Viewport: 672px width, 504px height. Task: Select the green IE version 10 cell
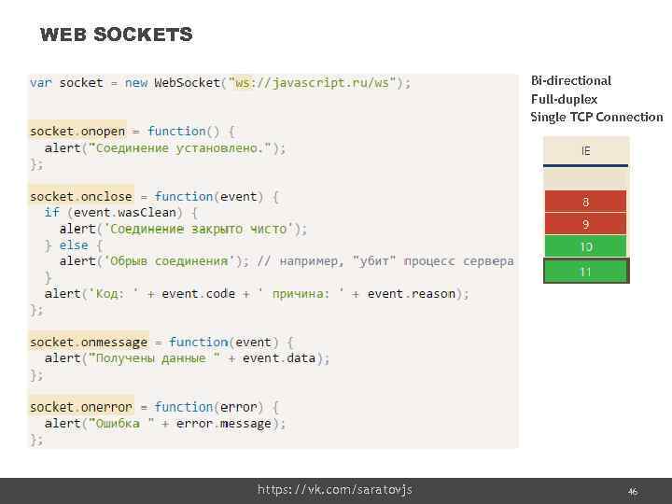point(586,247)
